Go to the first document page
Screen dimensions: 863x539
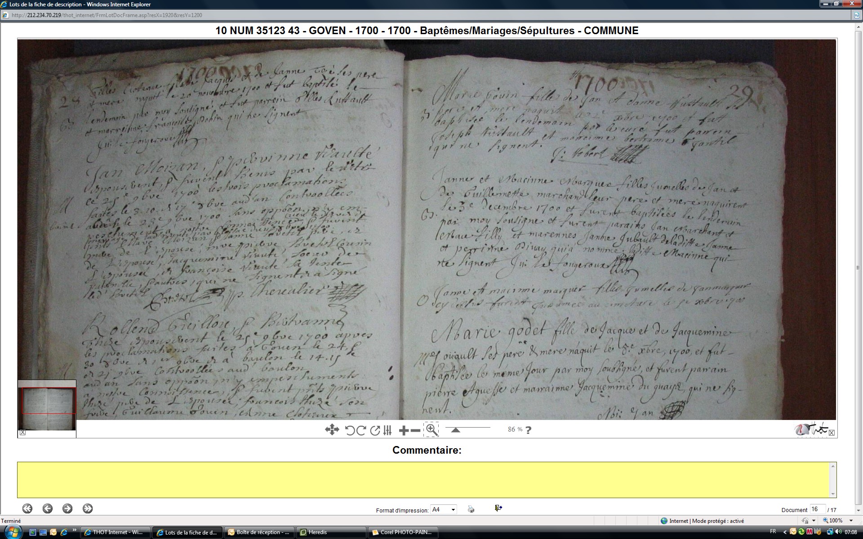click(27, 508)
